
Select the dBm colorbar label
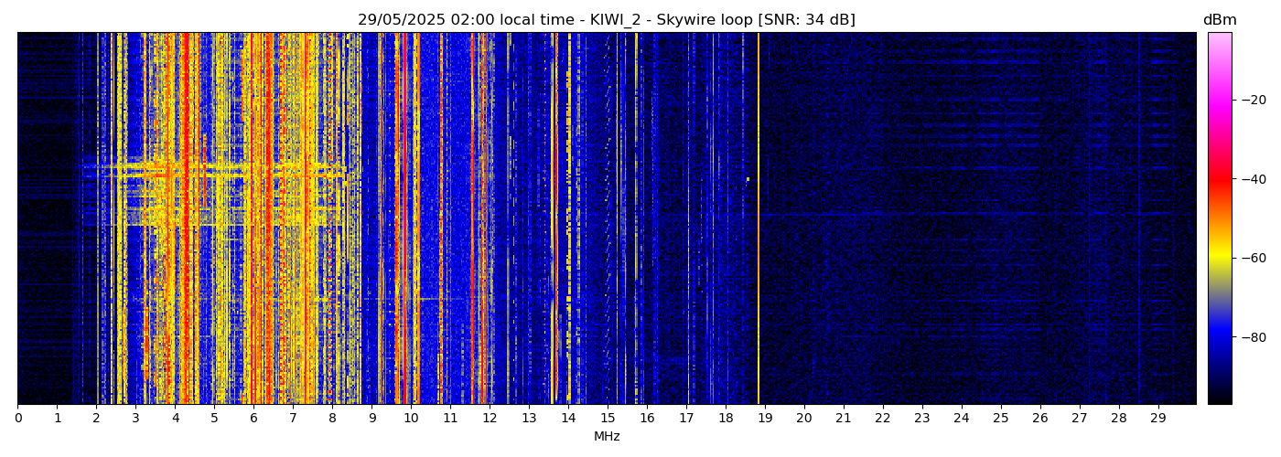point(1219,20)
